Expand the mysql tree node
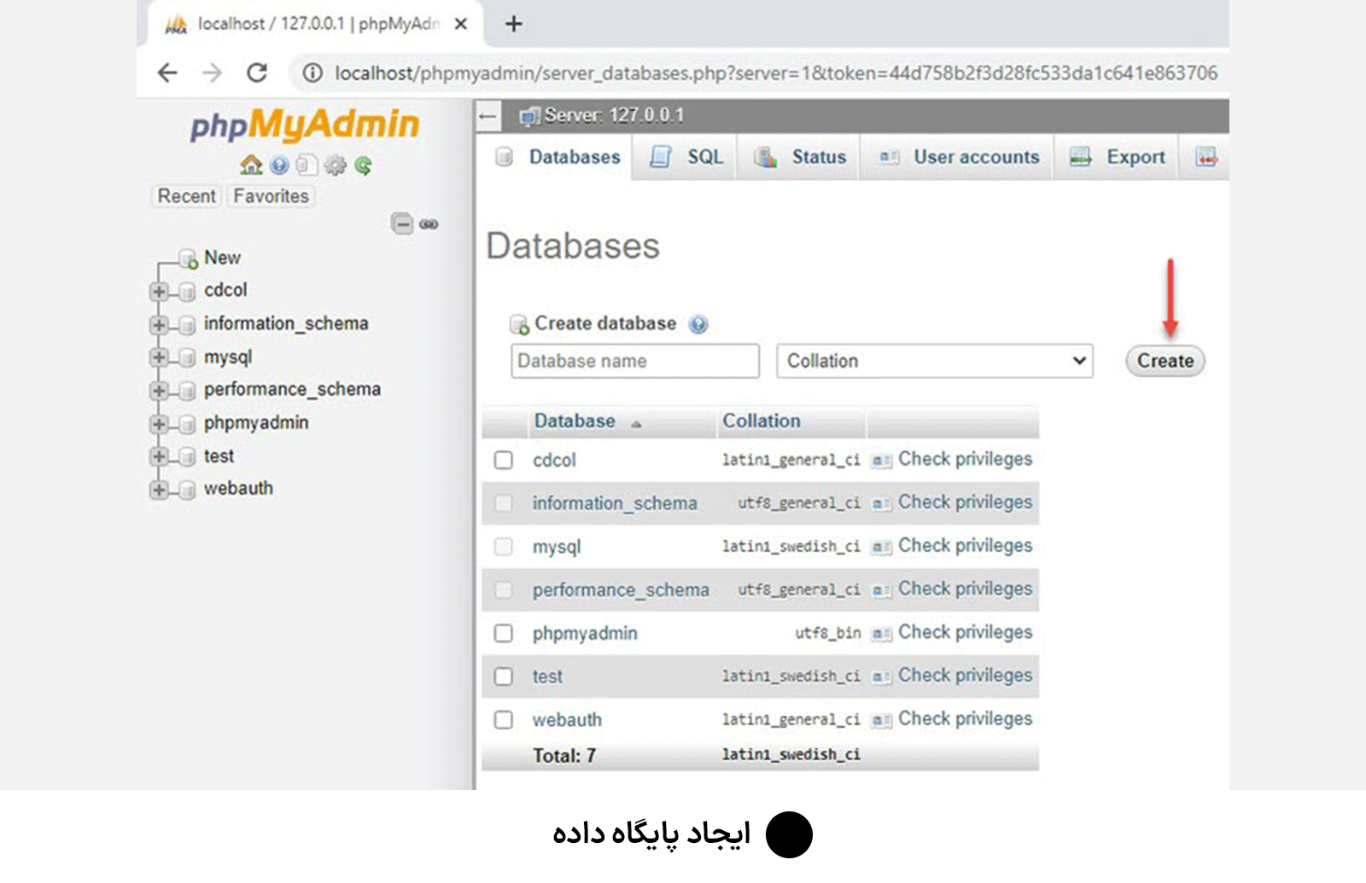Screen dimensions: 1366x883 point(159,357)
